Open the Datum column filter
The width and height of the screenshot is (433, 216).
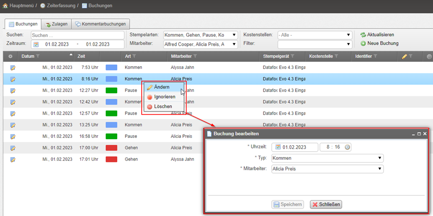pos(38,56)
